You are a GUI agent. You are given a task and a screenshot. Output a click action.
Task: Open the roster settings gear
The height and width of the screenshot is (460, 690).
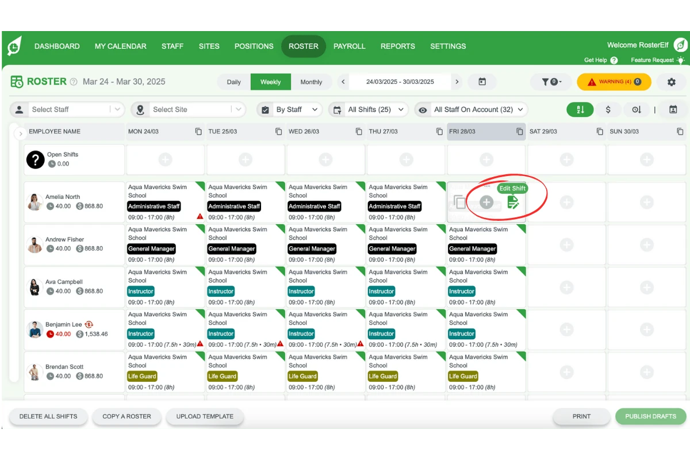[x=671, y=82]
